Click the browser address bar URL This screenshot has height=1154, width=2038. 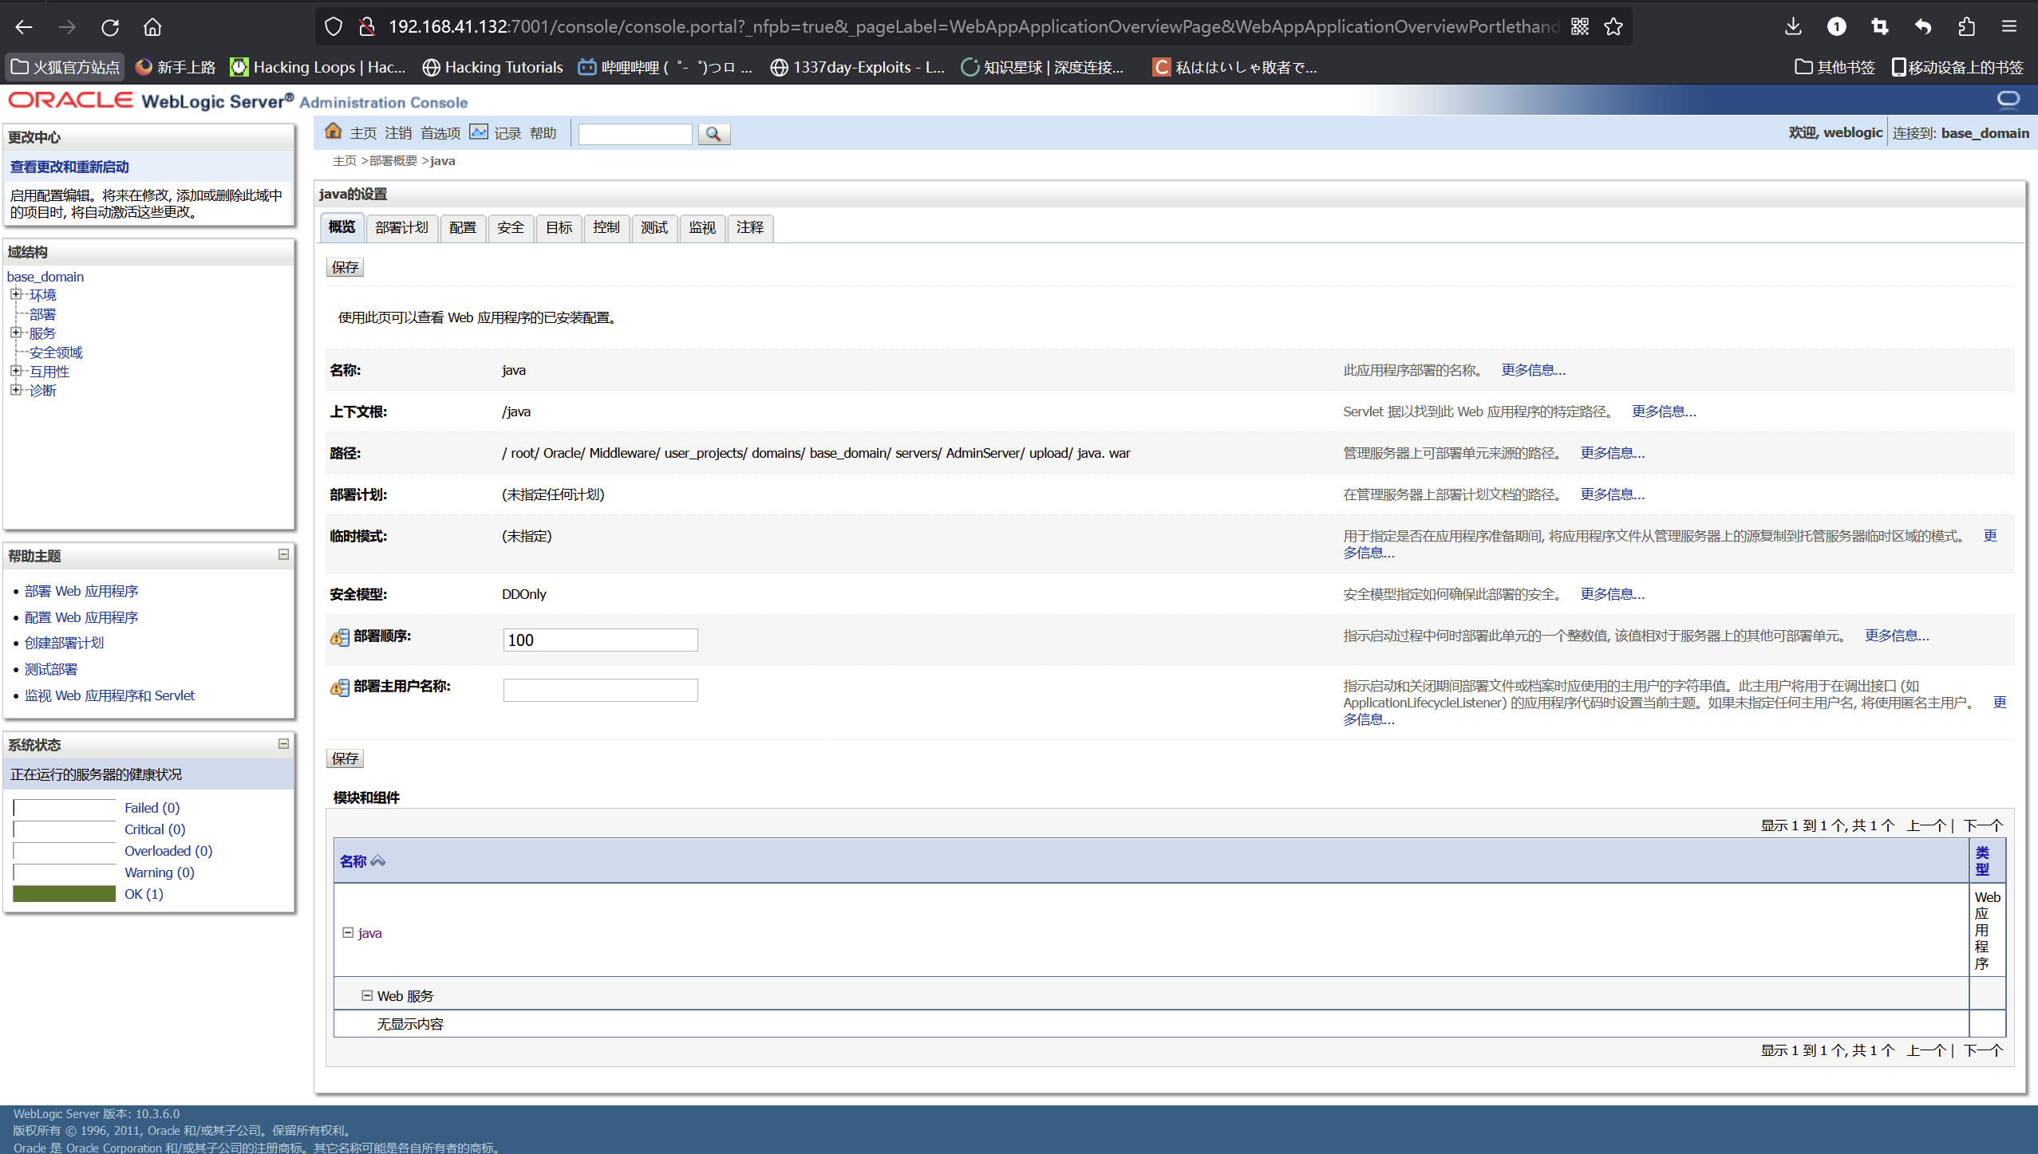974,27
